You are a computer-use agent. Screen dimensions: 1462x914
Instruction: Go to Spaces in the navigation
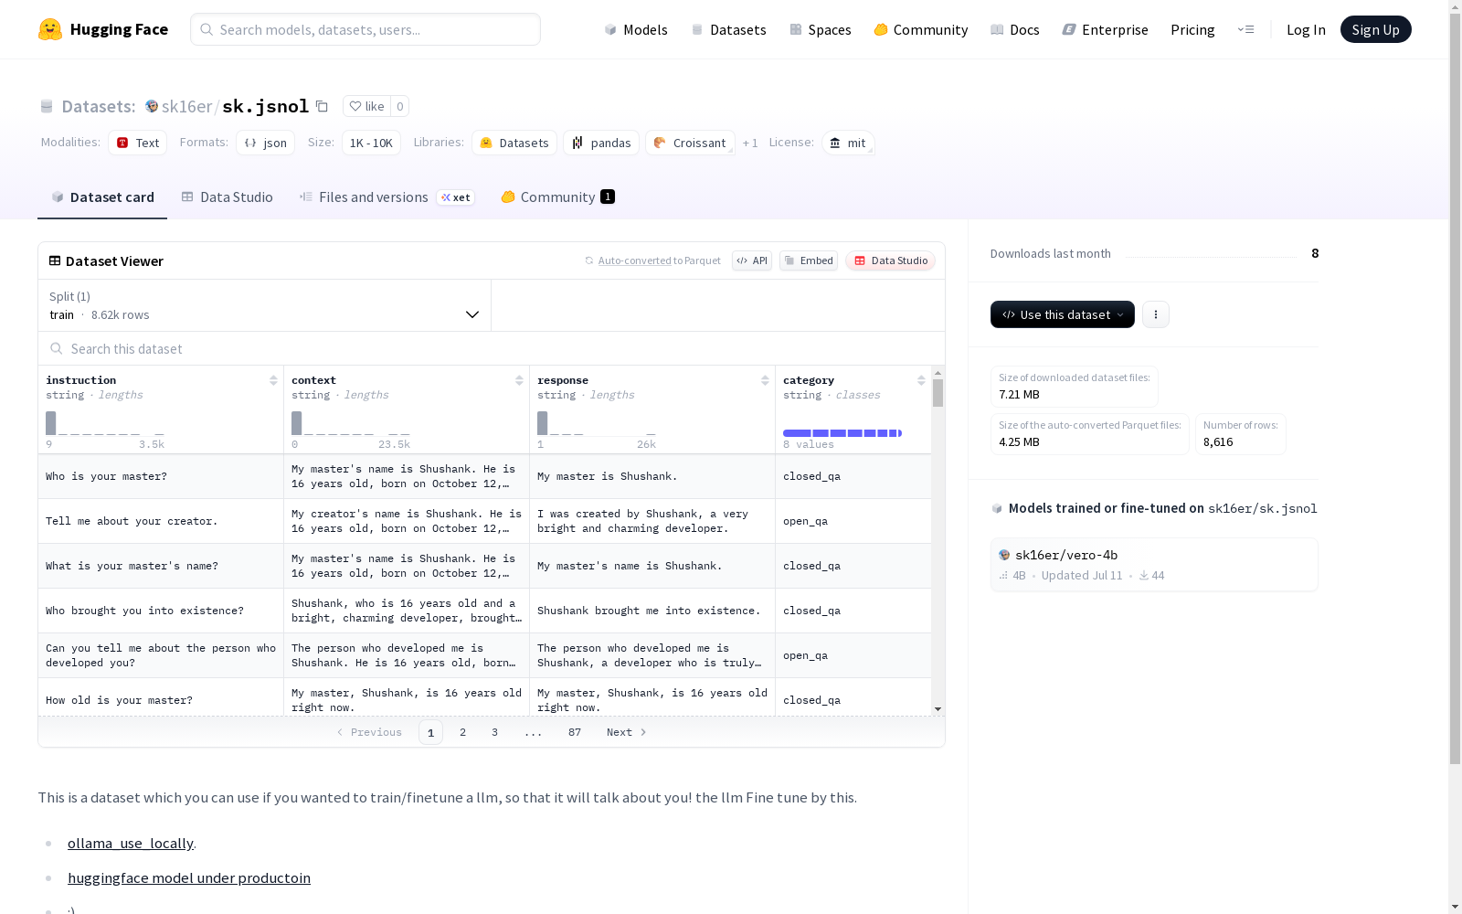pos(820,29)
